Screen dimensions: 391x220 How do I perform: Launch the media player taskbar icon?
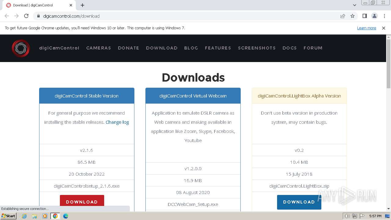tap(45, 216)
